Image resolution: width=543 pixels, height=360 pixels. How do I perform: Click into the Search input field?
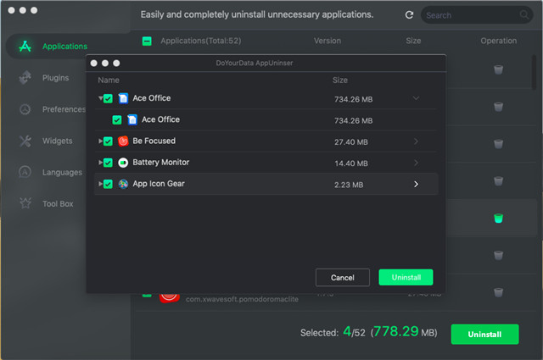(477, 15)
